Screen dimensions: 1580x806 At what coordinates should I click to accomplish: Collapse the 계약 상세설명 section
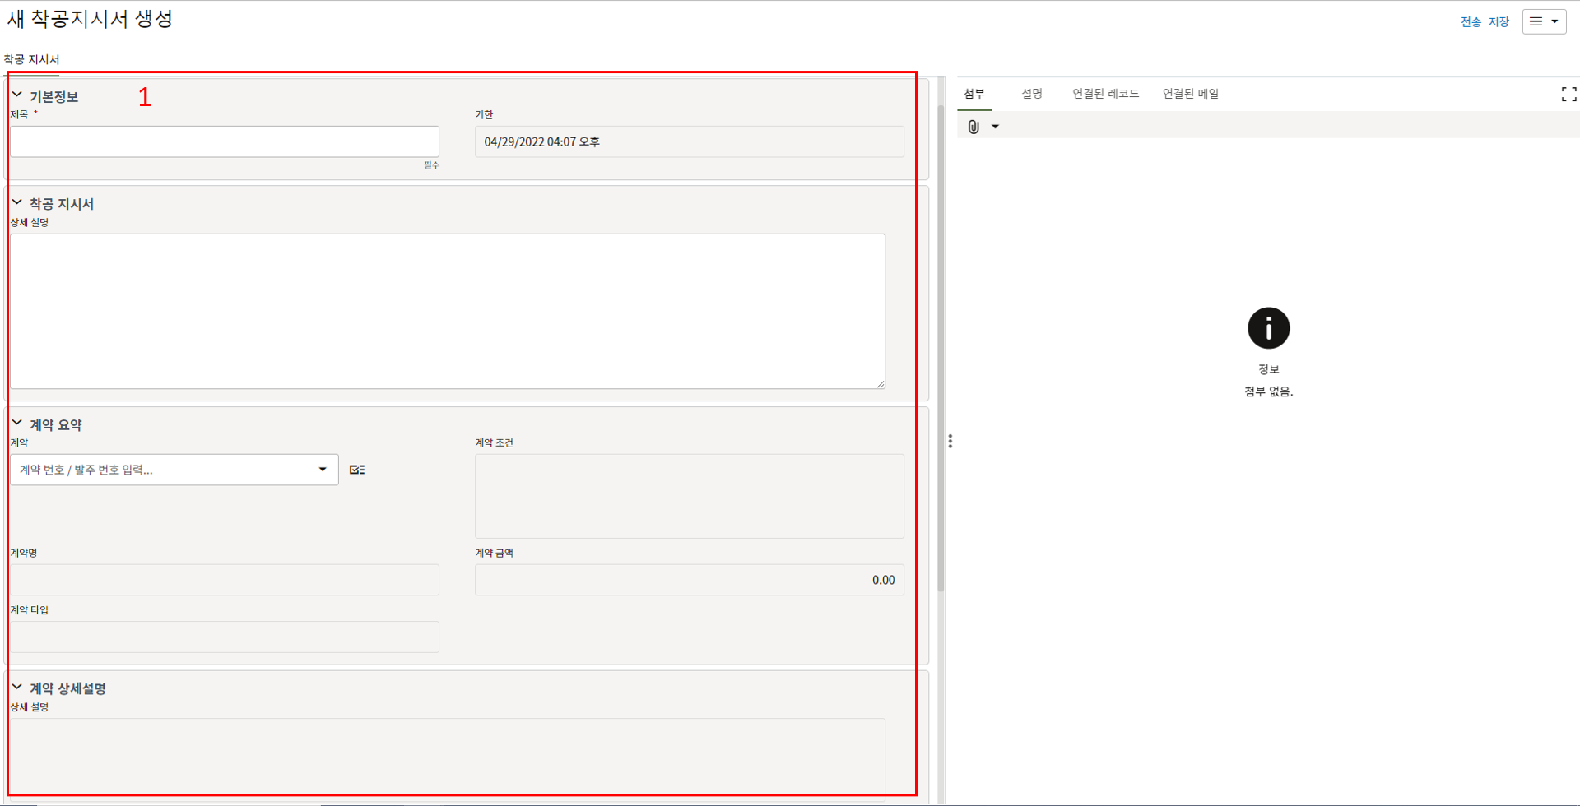[17, 688]
